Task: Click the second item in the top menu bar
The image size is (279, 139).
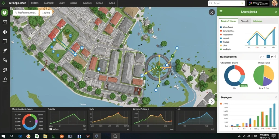Action: pyautogui.click(x=35, y=3)
